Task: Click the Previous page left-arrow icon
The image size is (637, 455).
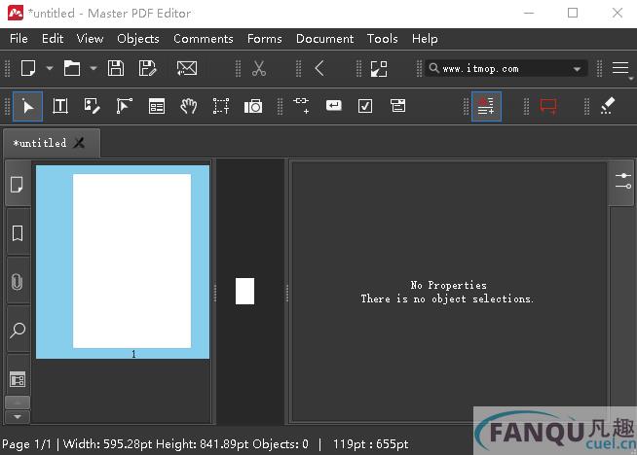Action: point(319,68)
